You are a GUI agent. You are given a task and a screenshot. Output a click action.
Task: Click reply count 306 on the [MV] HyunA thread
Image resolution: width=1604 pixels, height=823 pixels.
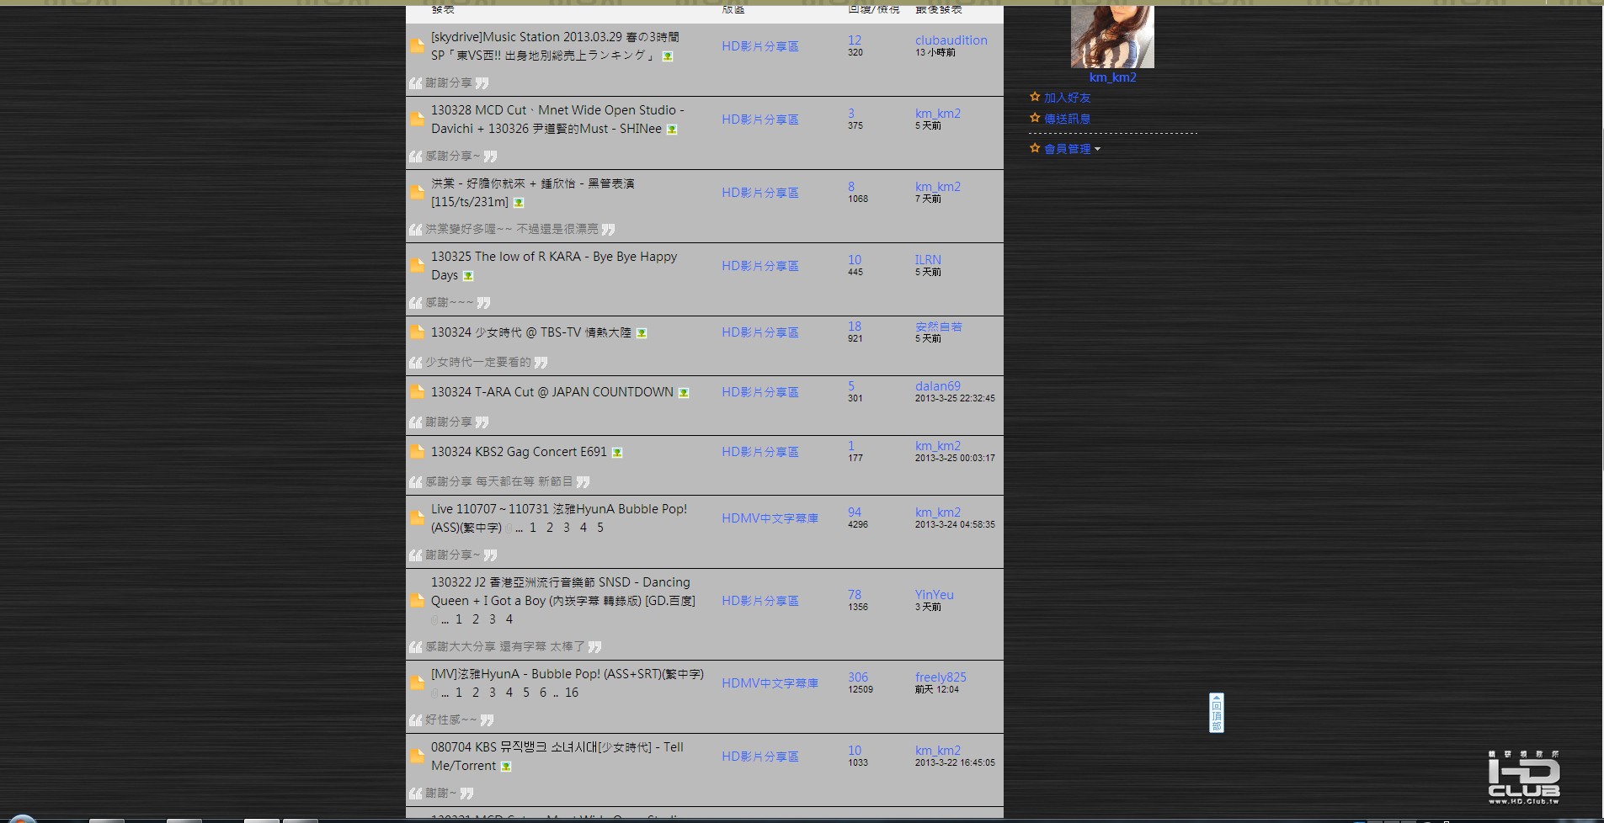click(857, 677)
